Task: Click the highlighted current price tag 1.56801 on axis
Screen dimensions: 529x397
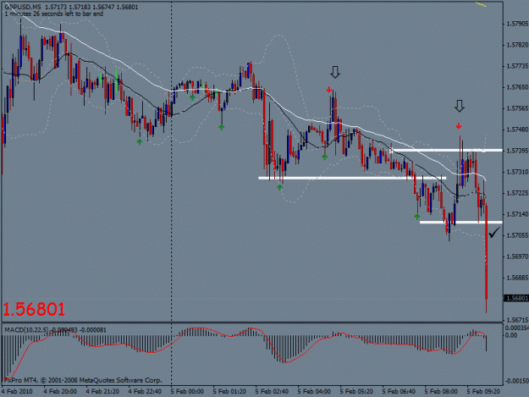Action: [516, 298]
